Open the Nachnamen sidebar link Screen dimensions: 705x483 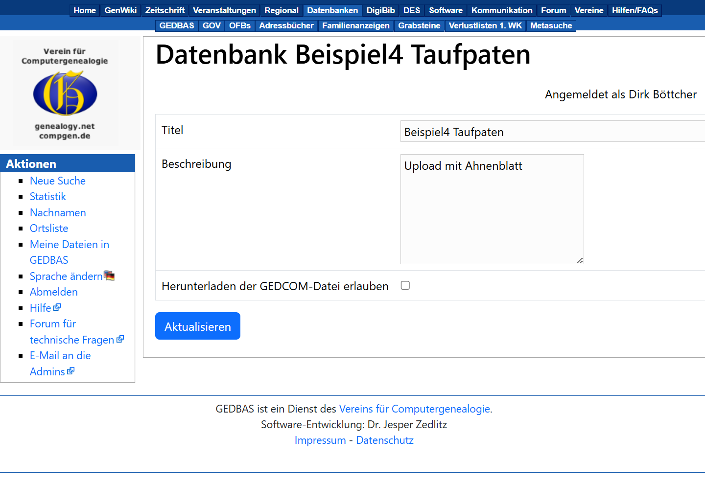[58, 212]
